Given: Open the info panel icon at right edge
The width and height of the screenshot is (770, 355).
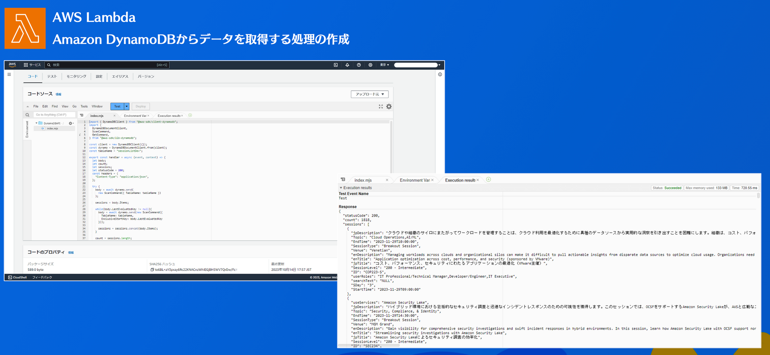Looking at the screenshot, I should [x=440, y=74].
